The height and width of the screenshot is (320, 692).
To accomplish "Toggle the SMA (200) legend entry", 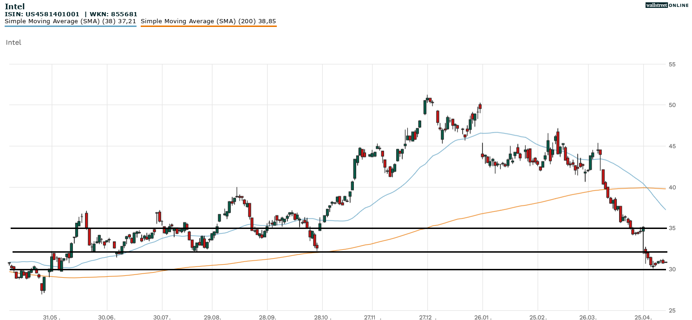I will click(208, 21).
